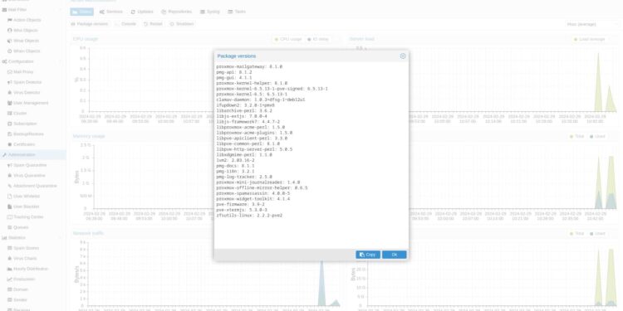The width and height of the screenshot is (623, 311).
Task: Toggle the CPU usage legend series
Action: click(x=288, y=39)
